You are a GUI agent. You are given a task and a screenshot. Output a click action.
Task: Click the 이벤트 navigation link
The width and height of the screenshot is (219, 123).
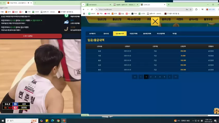(180, 19)
